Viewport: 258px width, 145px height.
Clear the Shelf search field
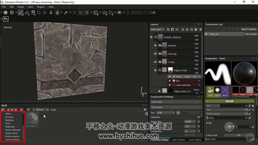point(145,109)
